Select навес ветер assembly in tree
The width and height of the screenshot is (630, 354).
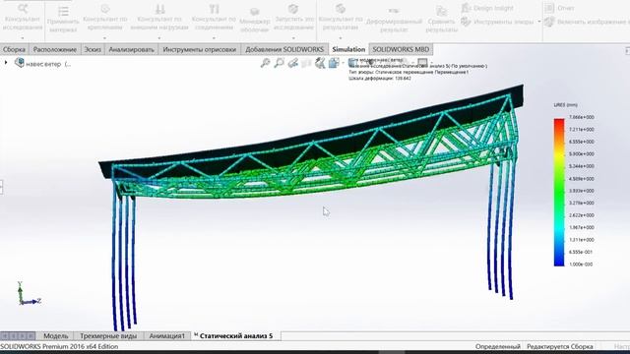[44, 63]
